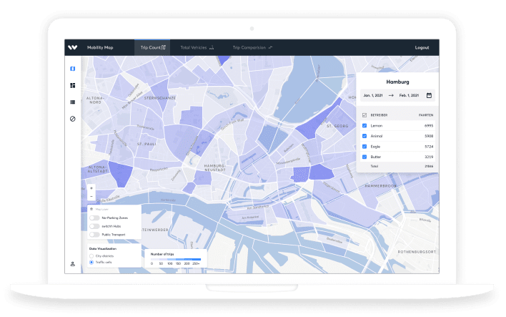Click the St. Pauli label on map
506x317 pixels.
[147, 144]
